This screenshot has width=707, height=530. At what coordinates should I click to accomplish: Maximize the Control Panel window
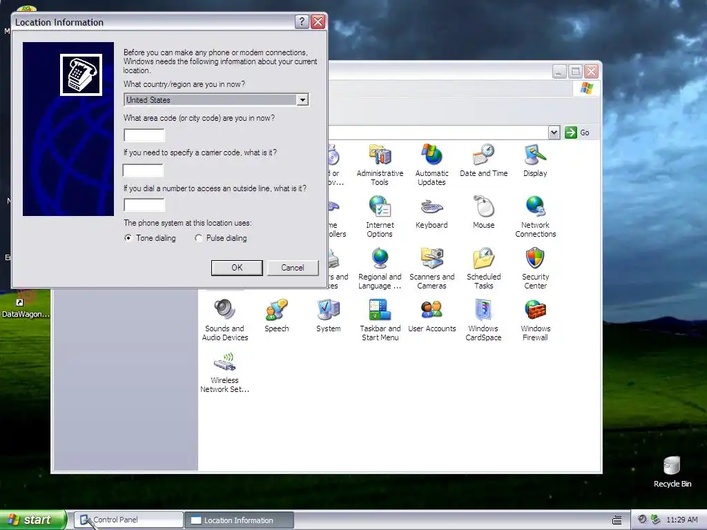pyautogui.click(x=575, y=72)
